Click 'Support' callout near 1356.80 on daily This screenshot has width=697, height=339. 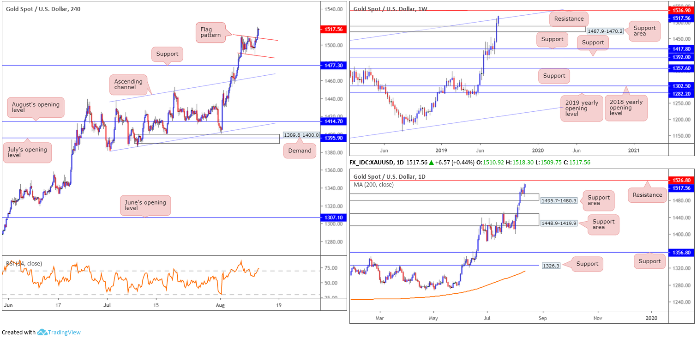coord(649,261)
